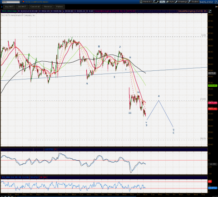The width and height of the screenshot is (218, 197).
Task: Click the NYA symbol input field
Action: pyautogui.click(x=11, y=2)
